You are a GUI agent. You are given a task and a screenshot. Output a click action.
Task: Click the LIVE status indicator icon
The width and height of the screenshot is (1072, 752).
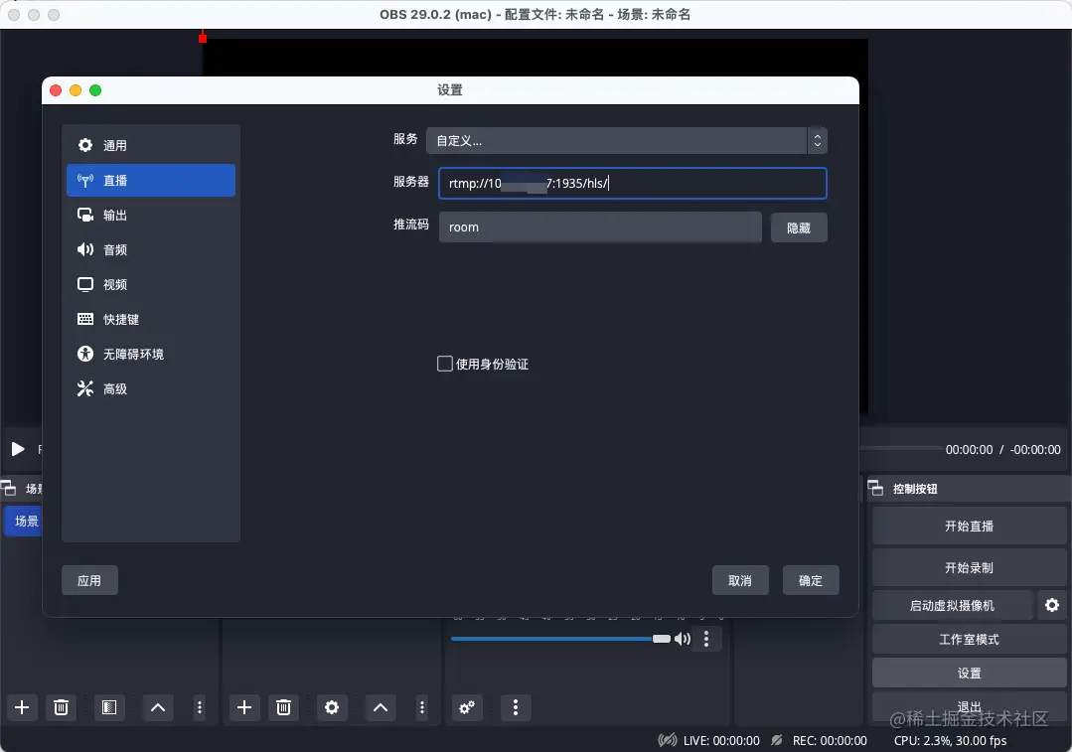(x=668, y=740)
